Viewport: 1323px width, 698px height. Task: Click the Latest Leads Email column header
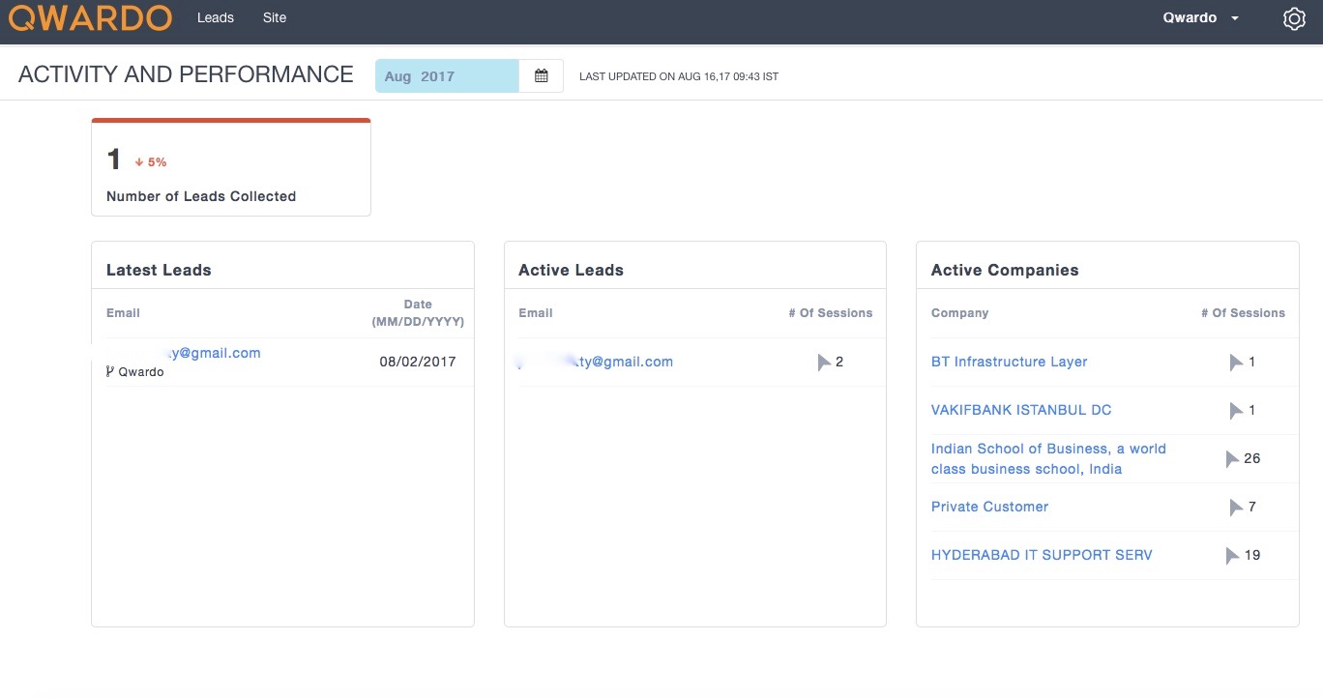(x=123, y=313)
